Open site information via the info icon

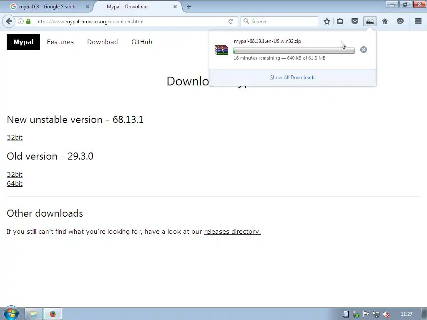click(x=21, y=21)
